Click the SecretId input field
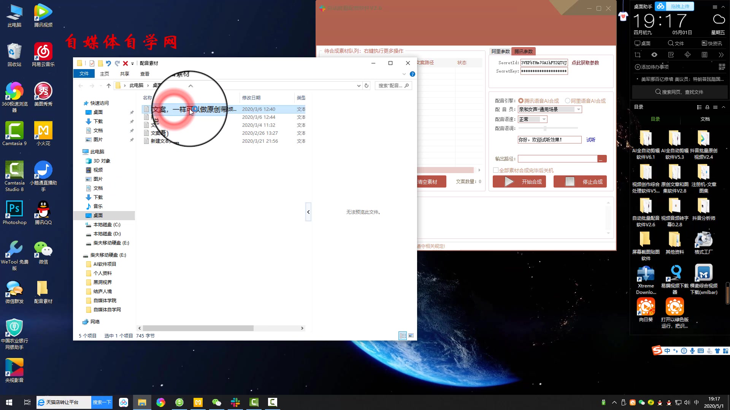This screenshot has height=410, width=730. coord(544,63)
